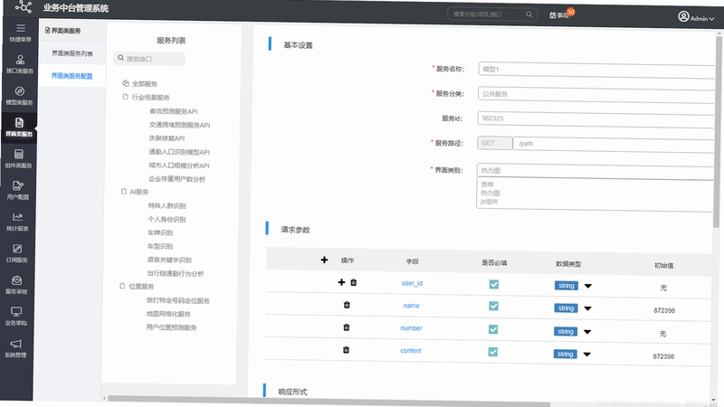The image size is (724, 407).
Task: Select 交通拥堵预测服务API in tree
Action: [x=179, y=125]
